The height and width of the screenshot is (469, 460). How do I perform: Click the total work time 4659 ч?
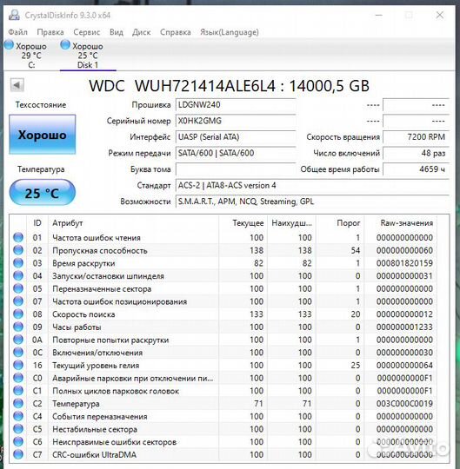click(x=416, y=169)
